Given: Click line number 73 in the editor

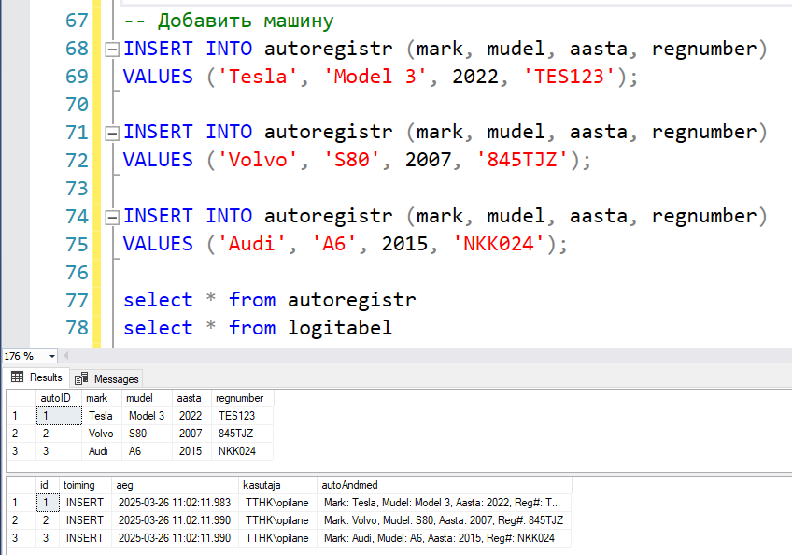Looking at the screenshot, I should (x=77, y=189).
